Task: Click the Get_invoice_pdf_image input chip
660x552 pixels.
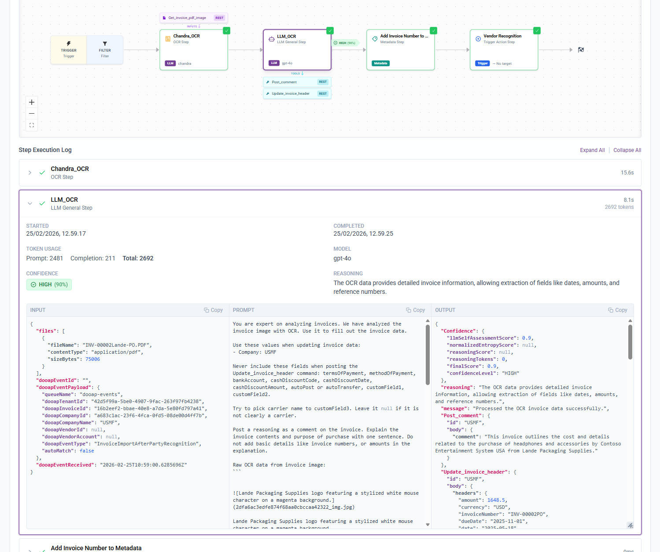Action: pos(194,18)
